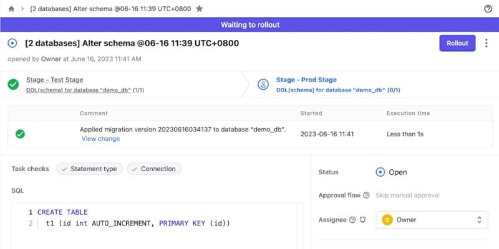Open Test Stage DDL(schema) demo_db task link
Viewport: 499px width, 249px height.
point(79,90)
